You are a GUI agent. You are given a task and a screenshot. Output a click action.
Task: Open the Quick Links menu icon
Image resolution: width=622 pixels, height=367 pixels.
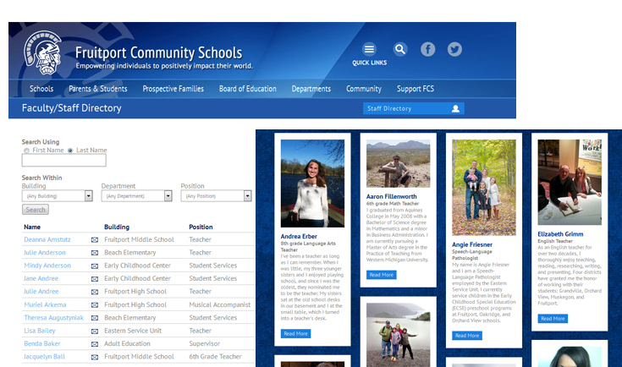click(x=369, y=50)
